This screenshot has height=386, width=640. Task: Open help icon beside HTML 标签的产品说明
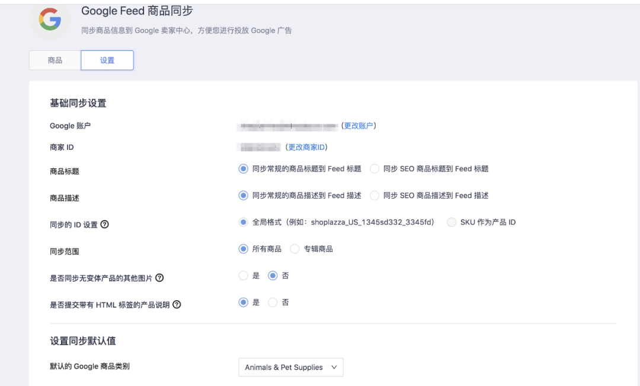(177, 304)
